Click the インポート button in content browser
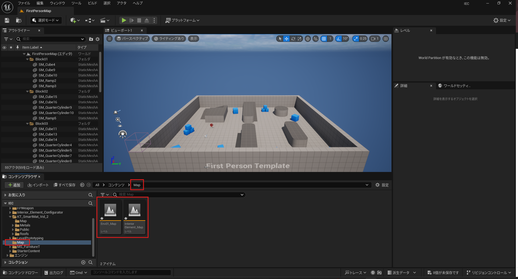Image resolution: width=518 pixels, height=279 pixels. [38, 185]
